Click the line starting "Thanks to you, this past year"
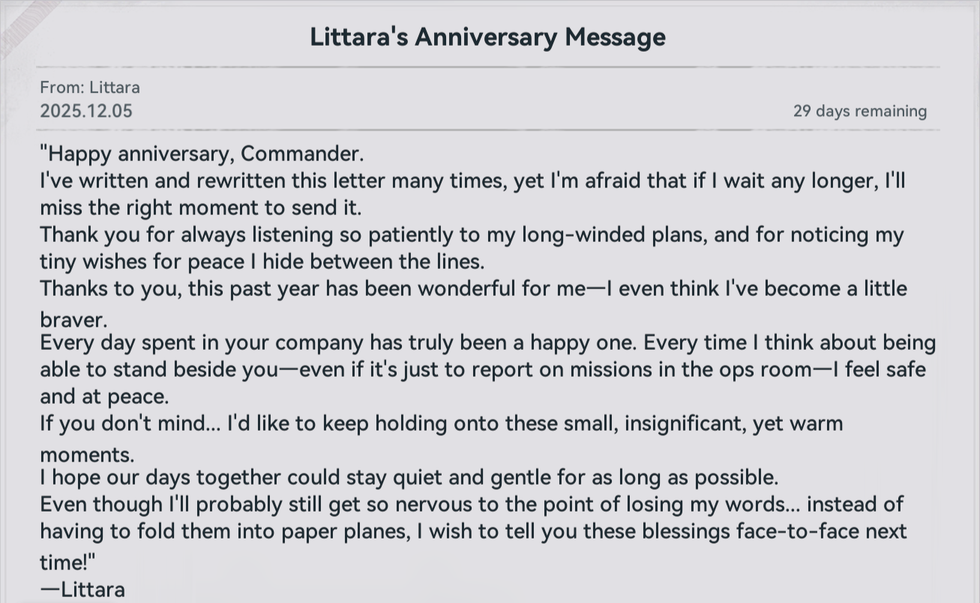Image resolution: width=980 pixels, height=603 pixels. pyautogui.click(x=473, y=288)
